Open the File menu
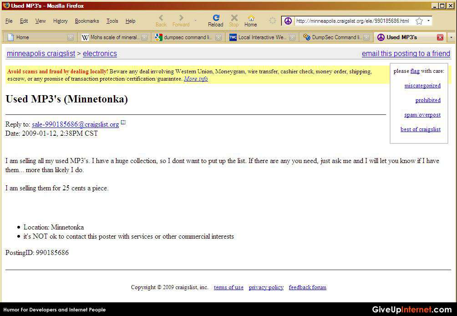Image resolution: width=457 pixels, height=316 pixels. coord(9,21)
